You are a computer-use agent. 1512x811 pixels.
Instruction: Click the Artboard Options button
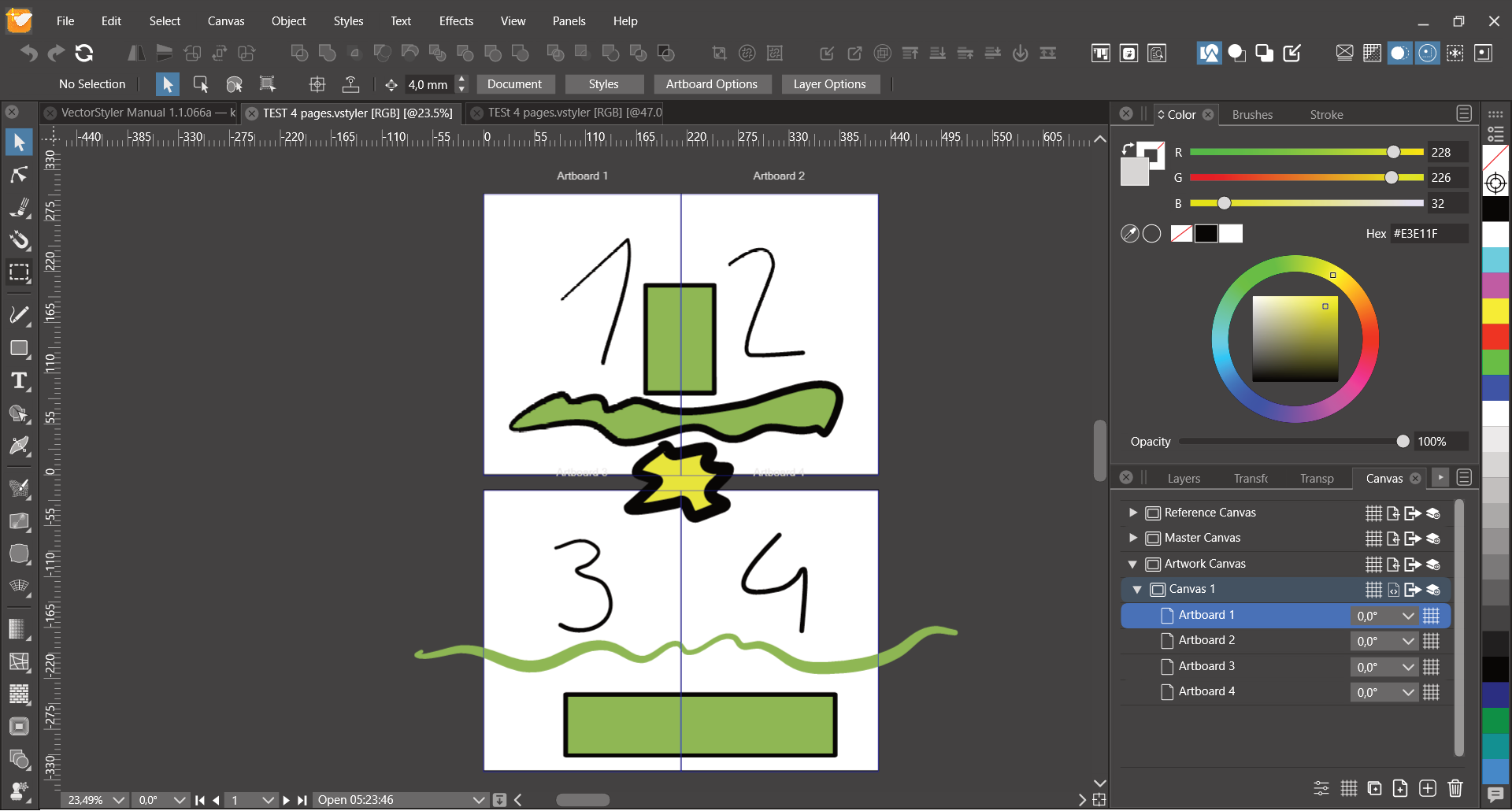[711, 84]
